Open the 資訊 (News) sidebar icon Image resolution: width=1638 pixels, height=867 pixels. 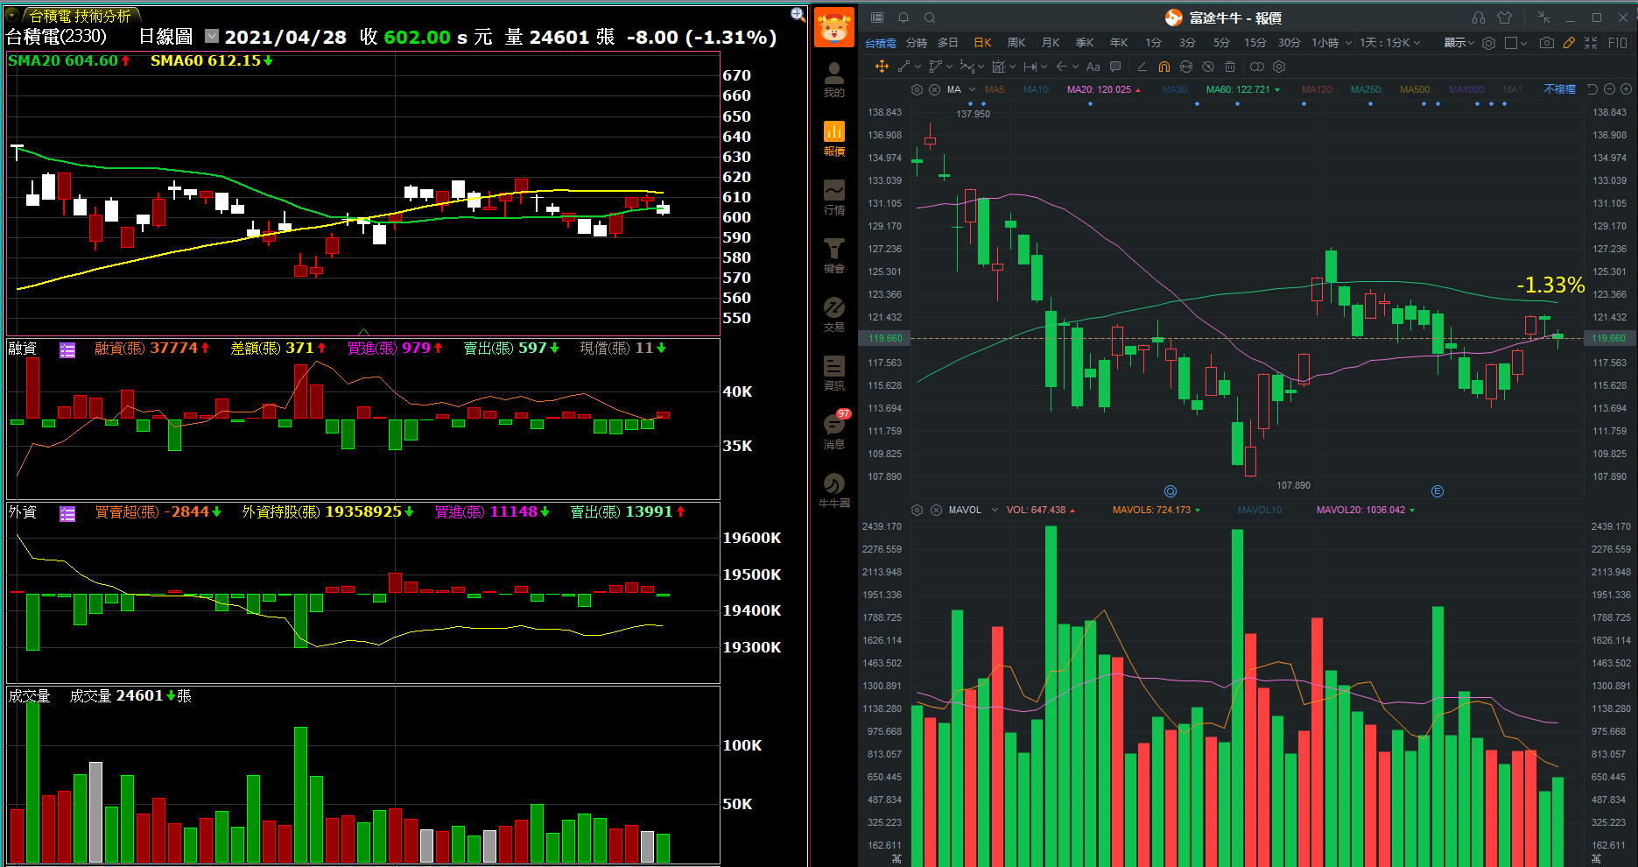pyautogui.click(x=834, y=373)
